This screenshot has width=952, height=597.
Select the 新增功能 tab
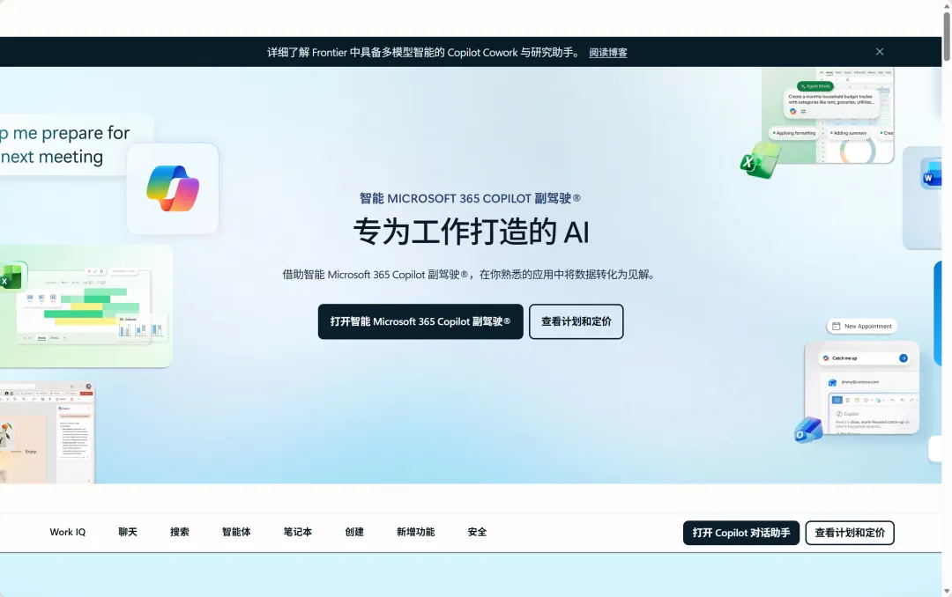click(x=416, y=532)
